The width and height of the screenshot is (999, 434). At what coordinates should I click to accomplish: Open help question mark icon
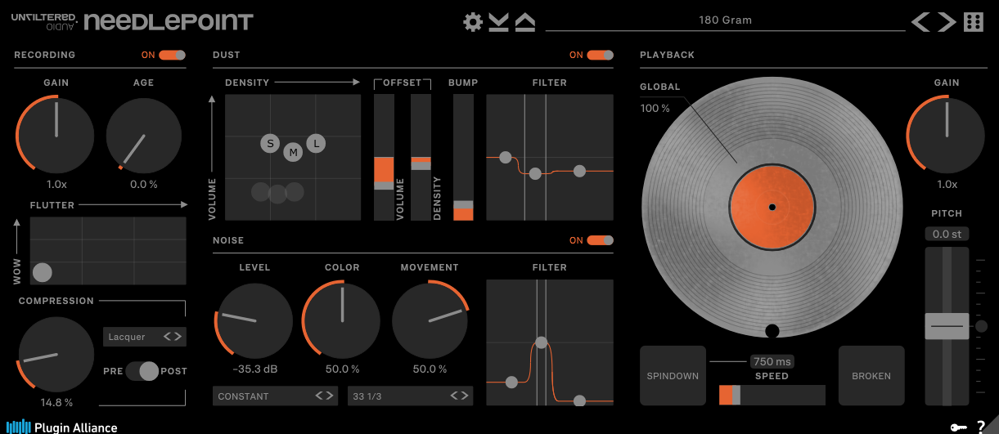pyautogui.click(x=981, y=427)
